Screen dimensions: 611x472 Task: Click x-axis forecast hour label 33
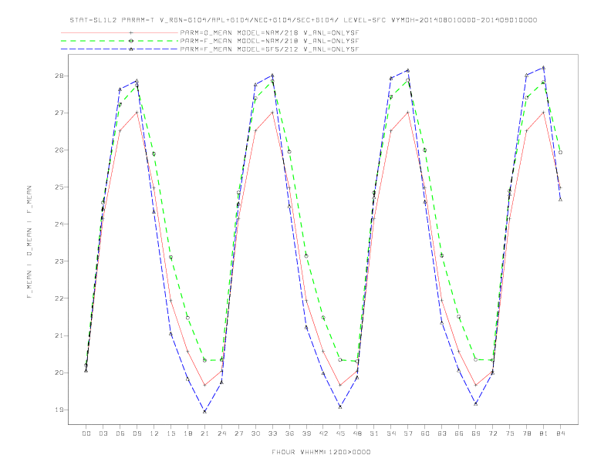(272, 433)
